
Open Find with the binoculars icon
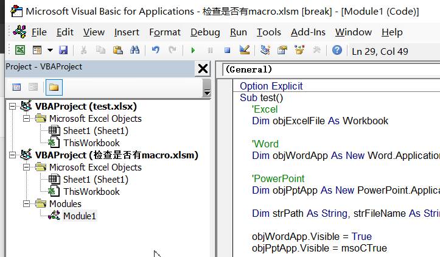point(134,51)
